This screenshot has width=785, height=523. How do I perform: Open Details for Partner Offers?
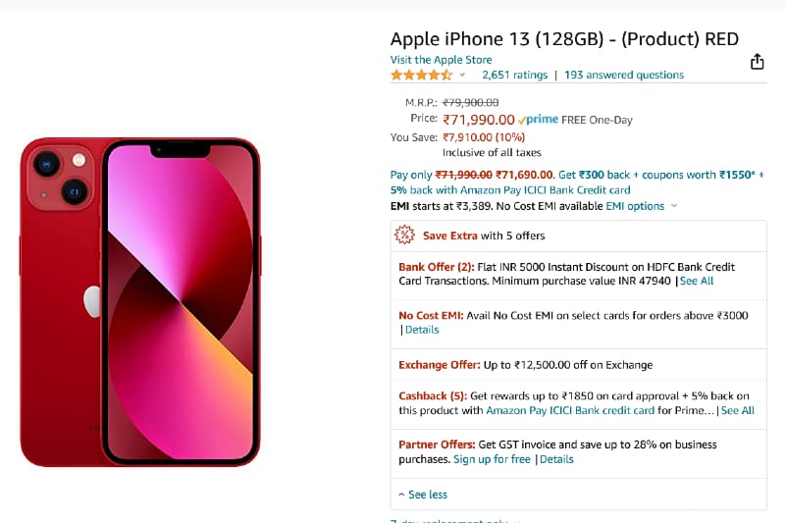pos(556,459)
